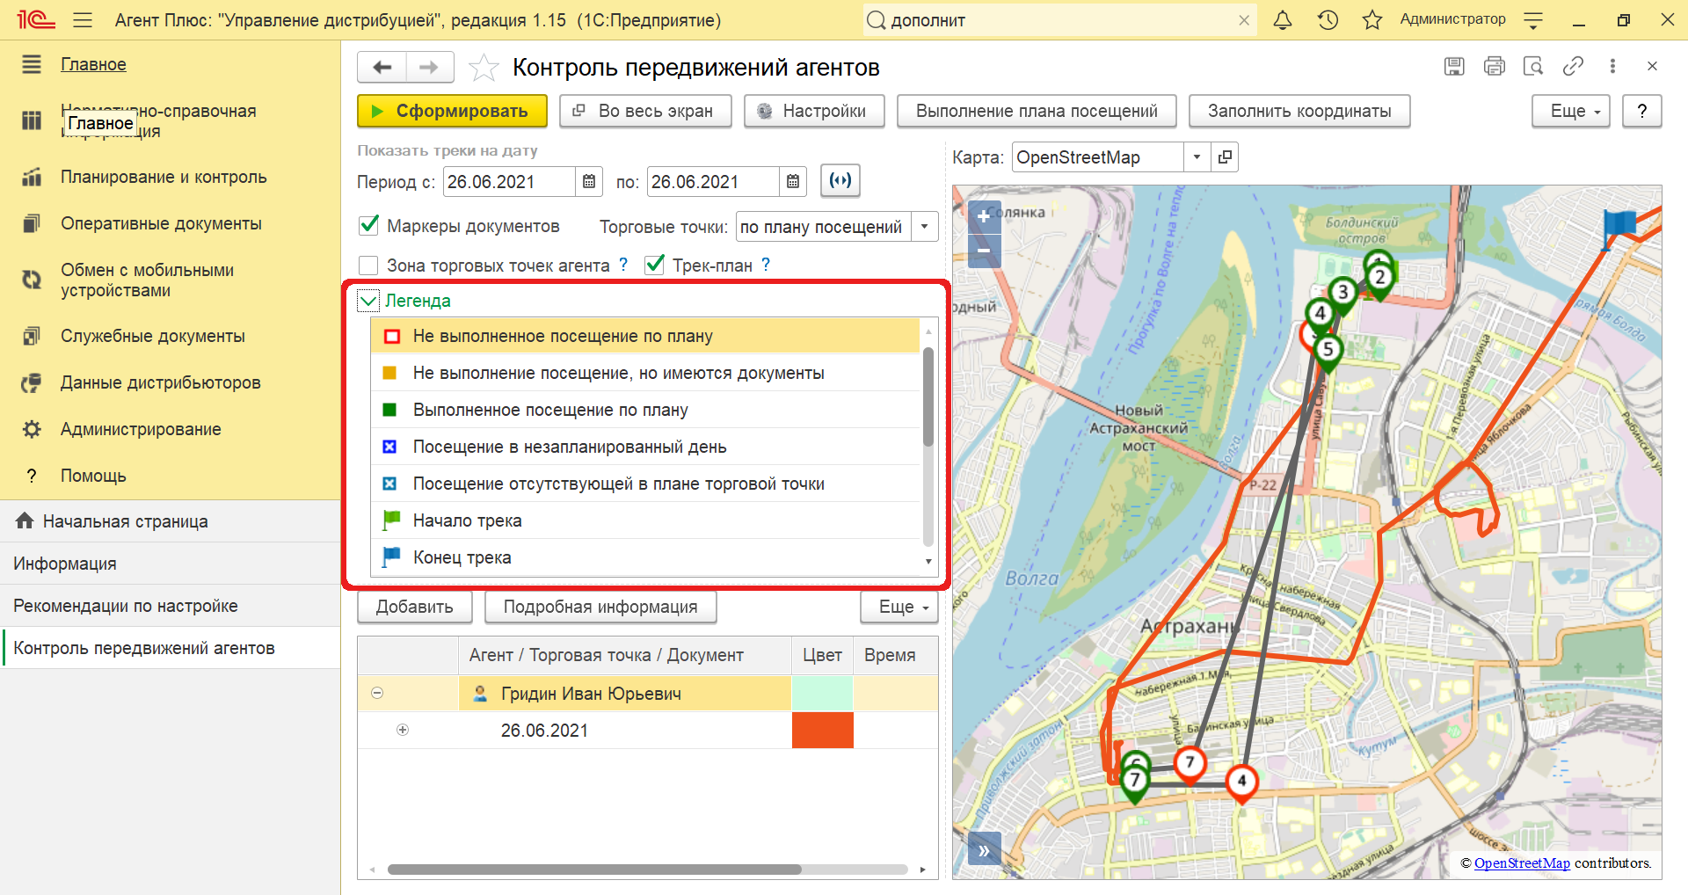
Task: Clear the search field text
Action: pos(1243,20)
